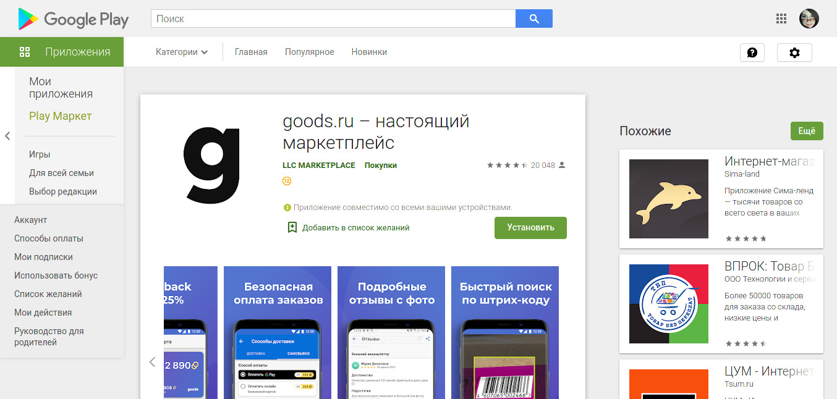The height and width of the screenshot is (399, 837).
Task: Open the Новинки tab
Action: coord(369,52)
